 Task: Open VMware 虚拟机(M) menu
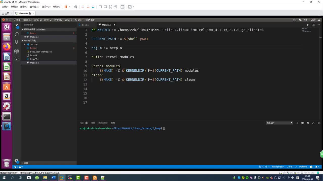coord(34,7)
